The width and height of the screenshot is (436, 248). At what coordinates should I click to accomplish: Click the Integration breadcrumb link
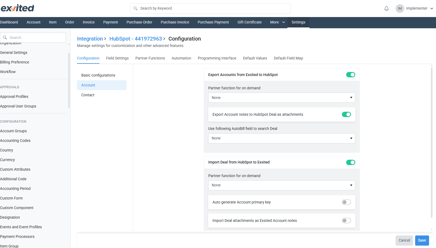90,39
